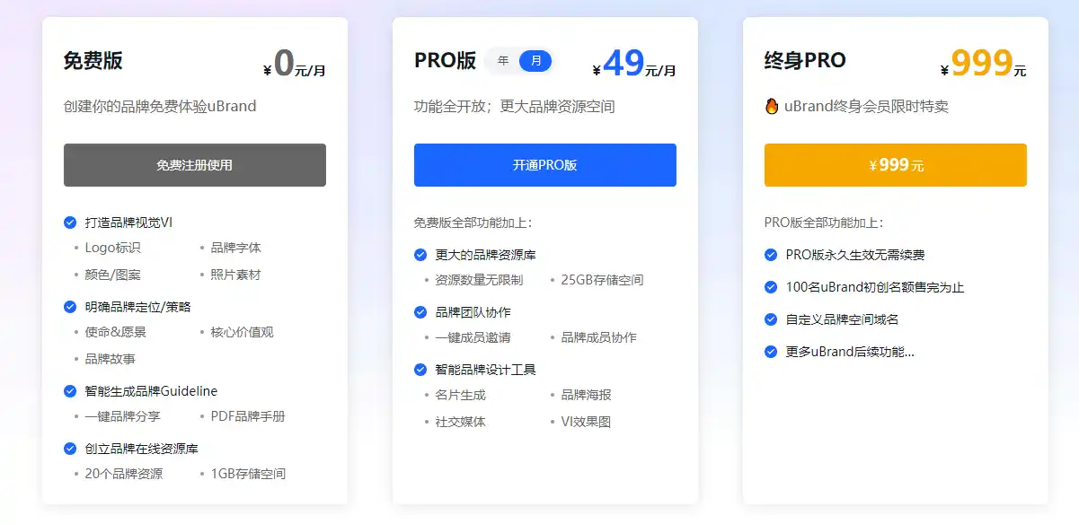Click the 开通PRO版 button
The image size is (1079, 524).
coord(545,165)
